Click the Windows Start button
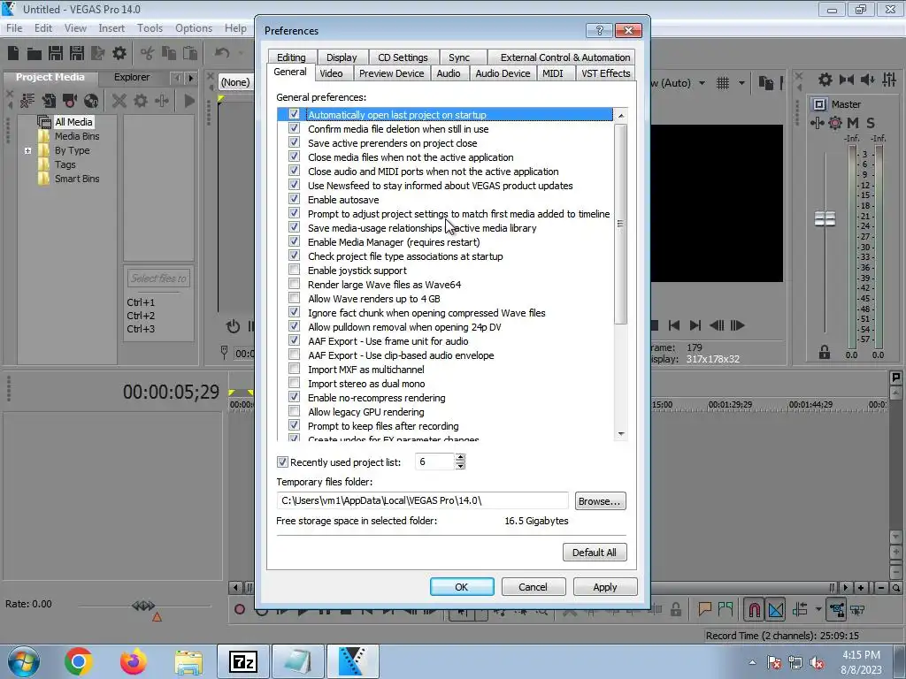This screenshot has width=906, height=679. [23, 661]
